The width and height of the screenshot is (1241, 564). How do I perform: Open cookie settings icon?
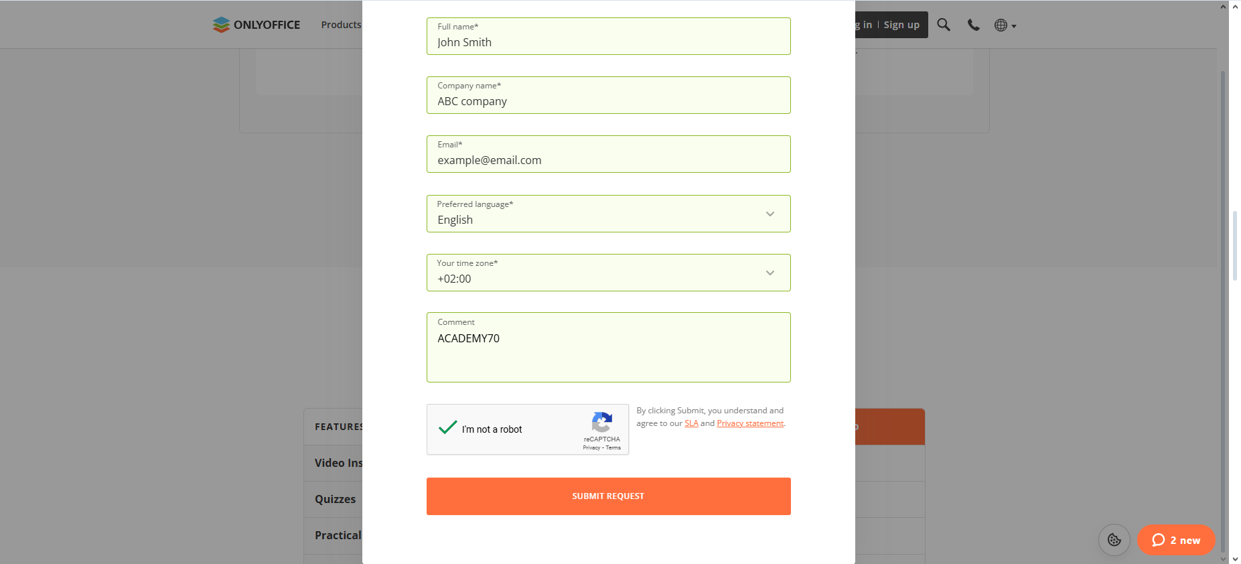[x=1114, y=540]
